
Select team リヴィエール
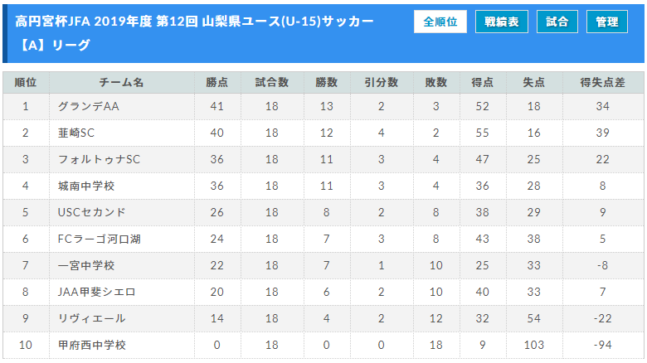tap(91, 318)
